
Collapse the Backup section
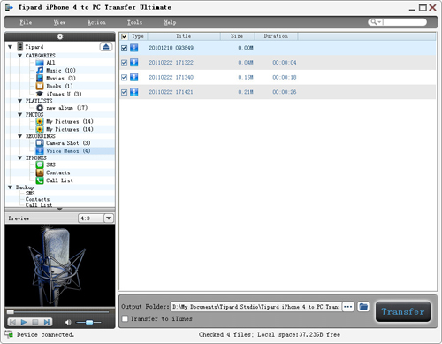(11, 187)
